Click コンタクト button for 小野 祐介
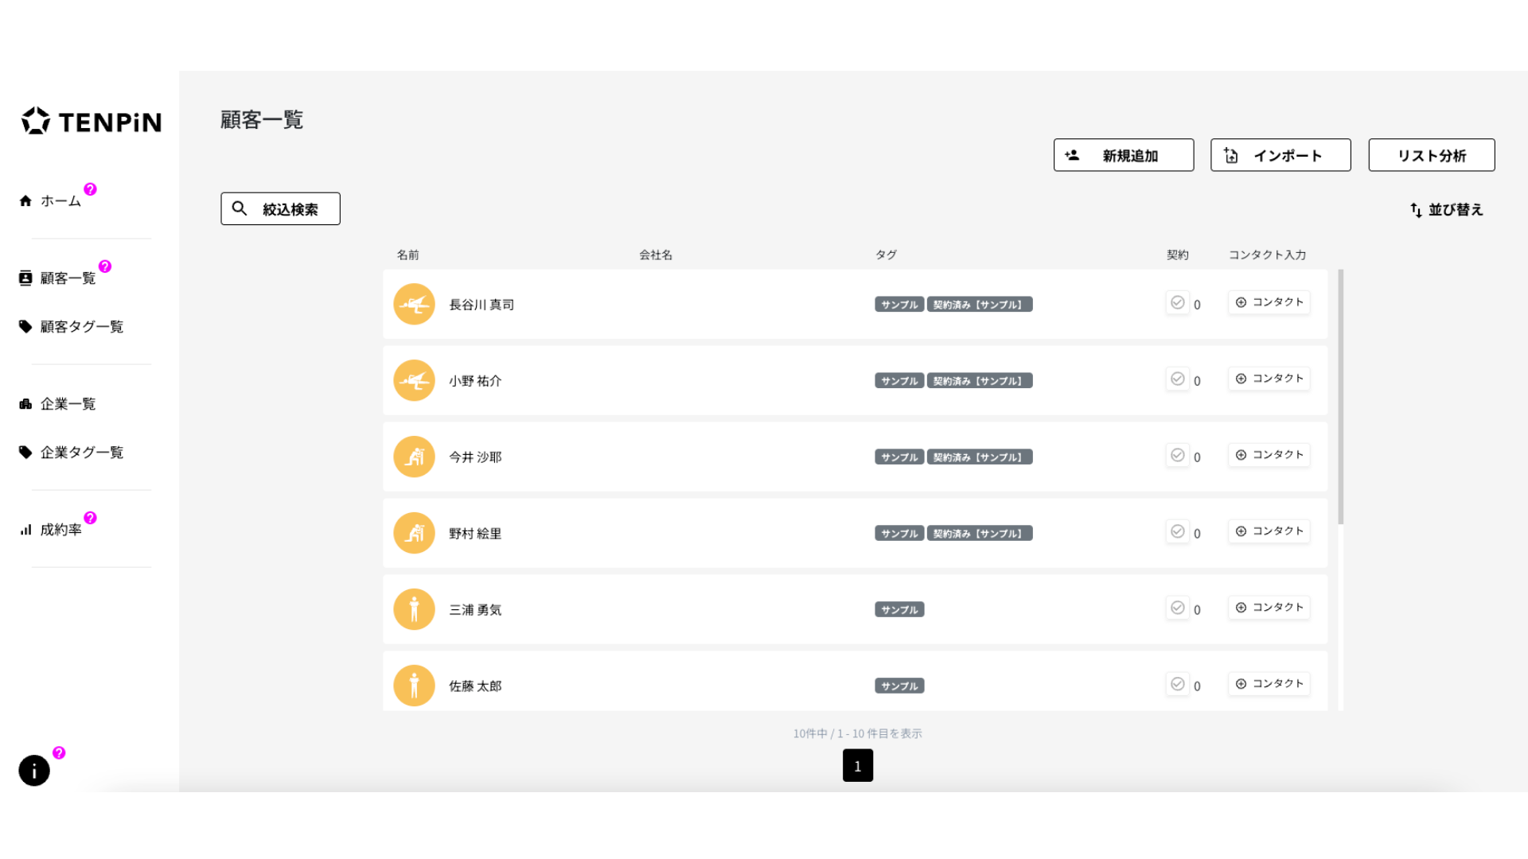1528x859 pixels. tap(1269, 379)
